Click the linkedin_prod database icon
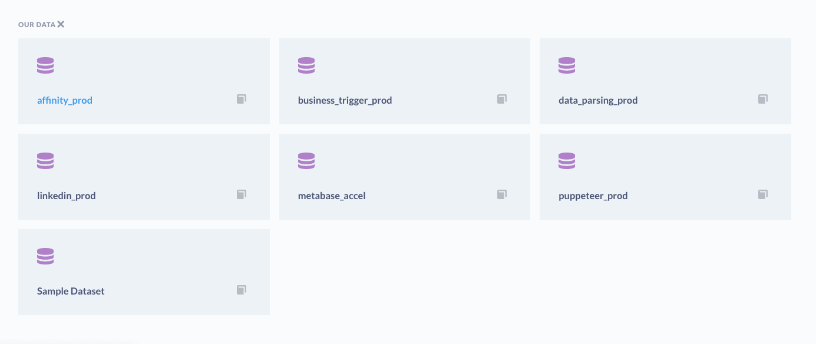 [x=45, y=161]
